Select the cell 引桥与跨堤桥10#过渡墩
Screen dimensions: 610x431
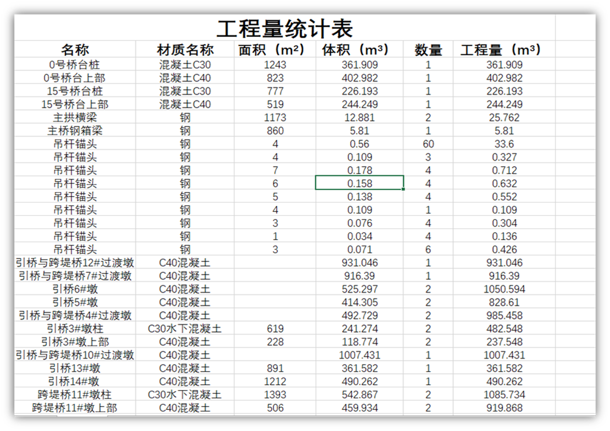point(75,355)
